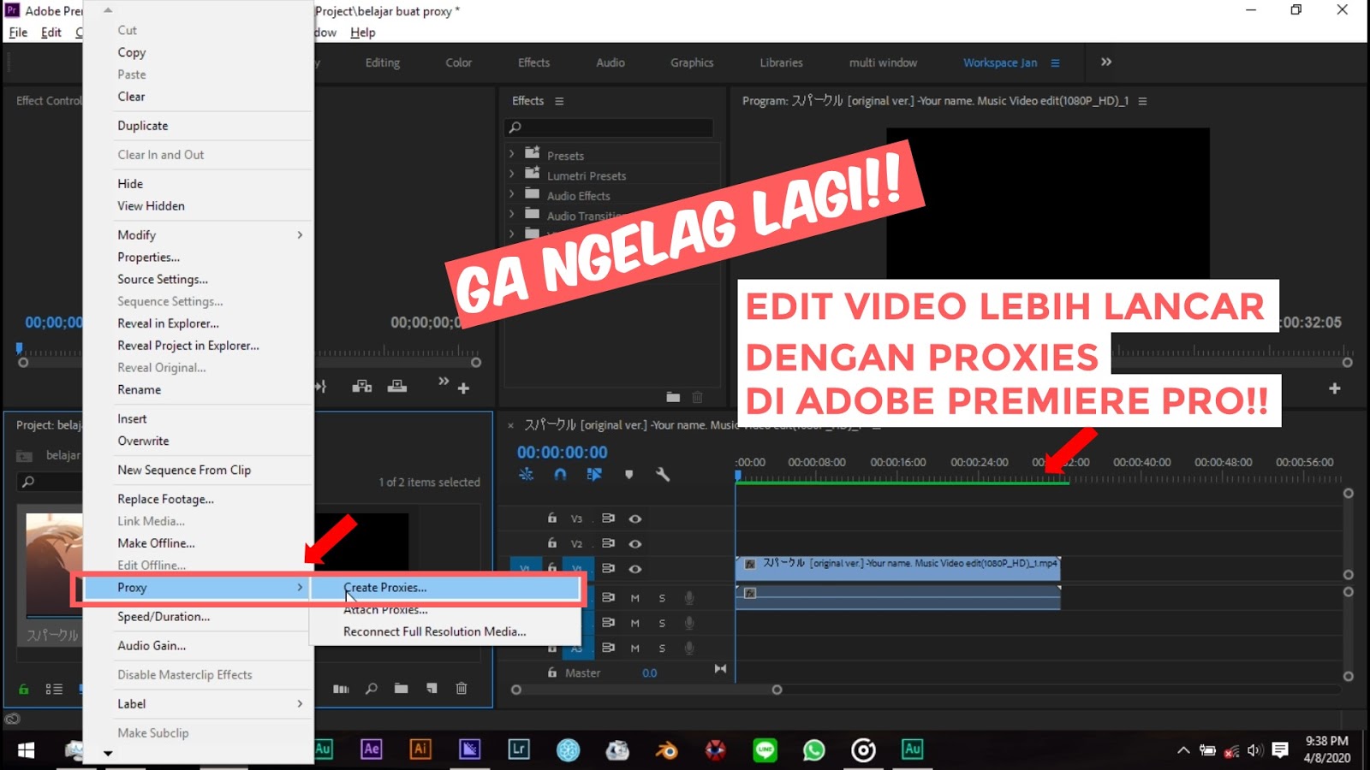Expand the Presets effects folder
Viewport: 1370px width, 770px height.
[512, 154]
